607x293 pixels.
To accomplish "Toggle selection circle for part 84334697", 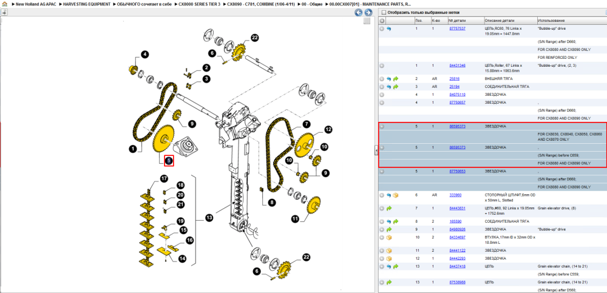I will [382, 237].
